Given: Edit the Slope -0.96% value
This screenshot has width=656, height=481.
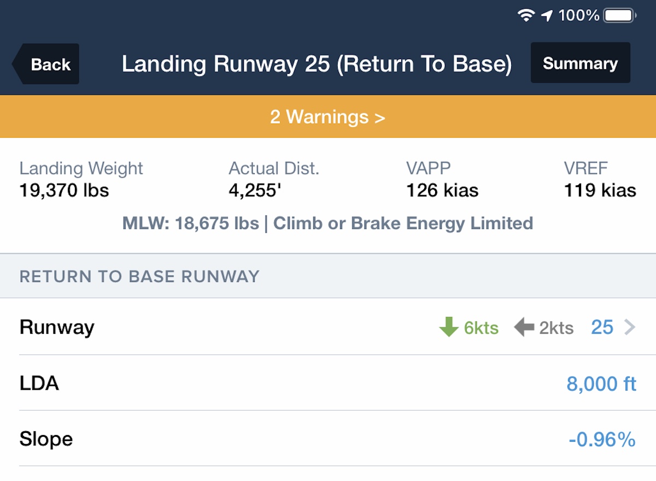Looking at the screenshot, I should [x=602, y=439].
